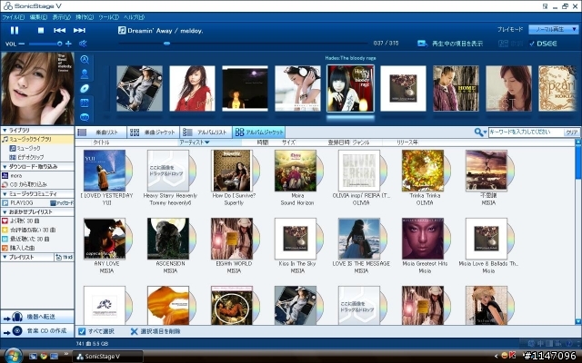Switch to the 楽曲リスト view tab
The width and height of the screenshot is (582, 363).
click(101, 132)
